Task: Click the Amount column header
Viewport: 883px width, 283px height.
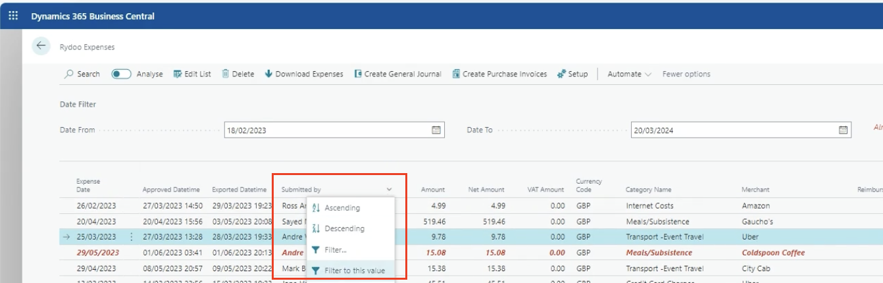Action: pyautogui.click(x=433, y=190)
